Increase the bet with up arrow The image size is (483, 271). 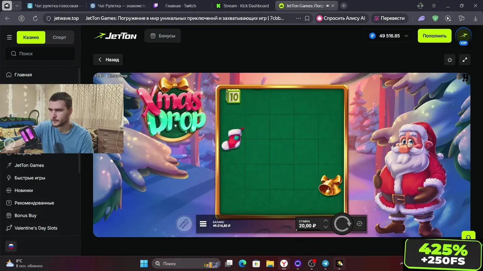[326, 221]
